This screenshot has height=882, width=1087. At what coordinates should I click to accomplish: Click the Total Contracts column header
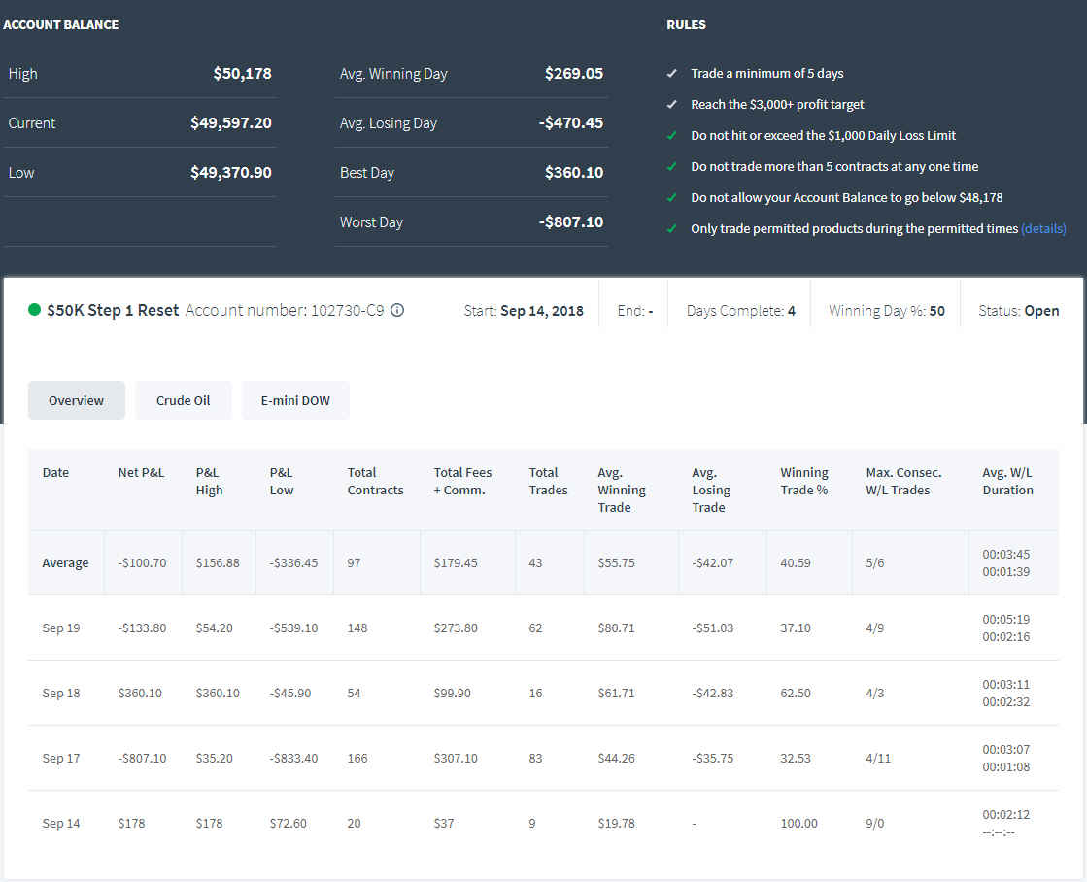coord(375,481)
